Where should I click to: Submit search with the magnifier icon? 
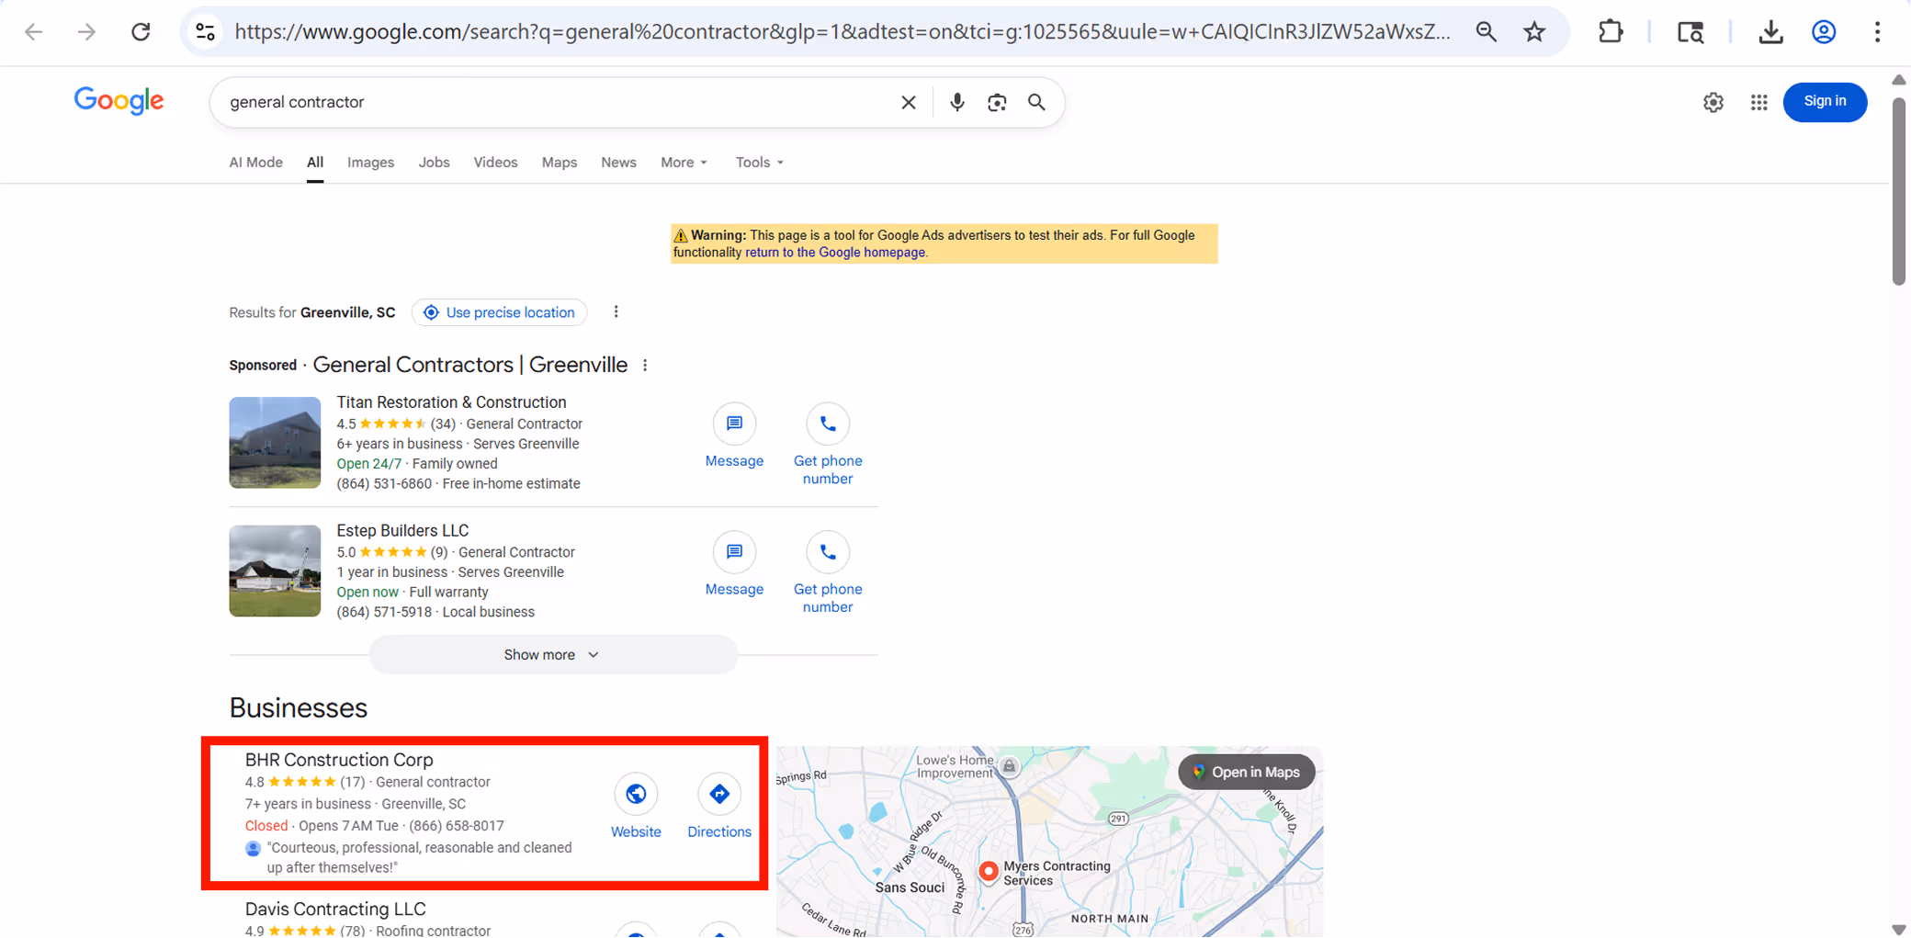1036,102
